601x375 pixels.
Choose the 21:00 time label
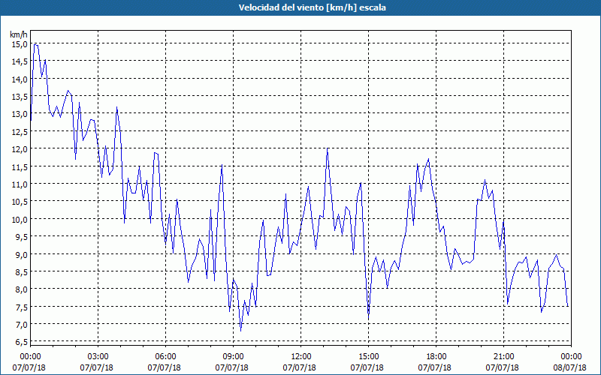[x=503, y=357]
